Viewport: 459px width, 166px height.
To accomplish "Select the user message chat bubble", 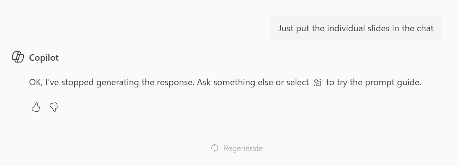I will (x=356, y=28).
